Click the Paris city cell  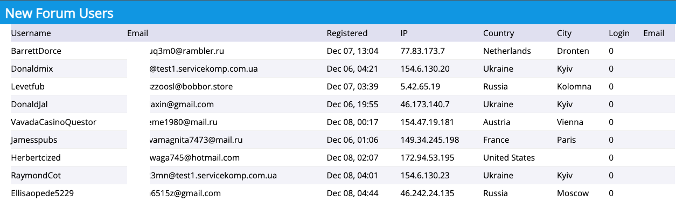566,140
